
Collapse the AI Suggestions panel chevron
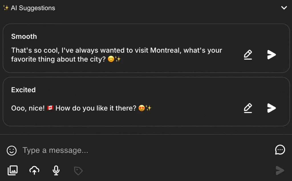click(x=284, y=8)
